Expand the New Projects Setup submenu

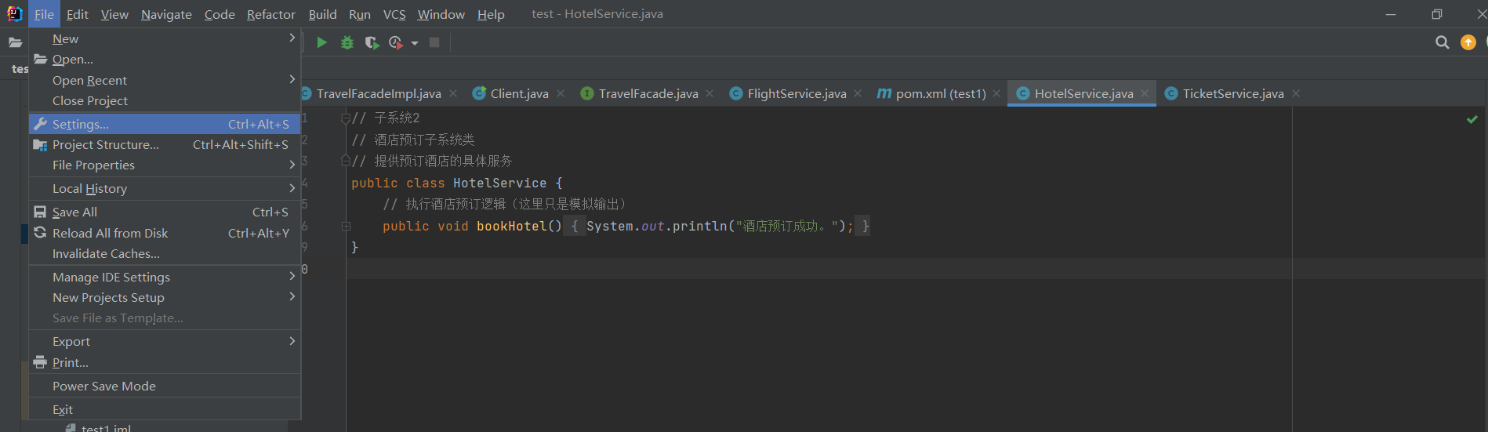pyautogui.click(x=292, y=296)
